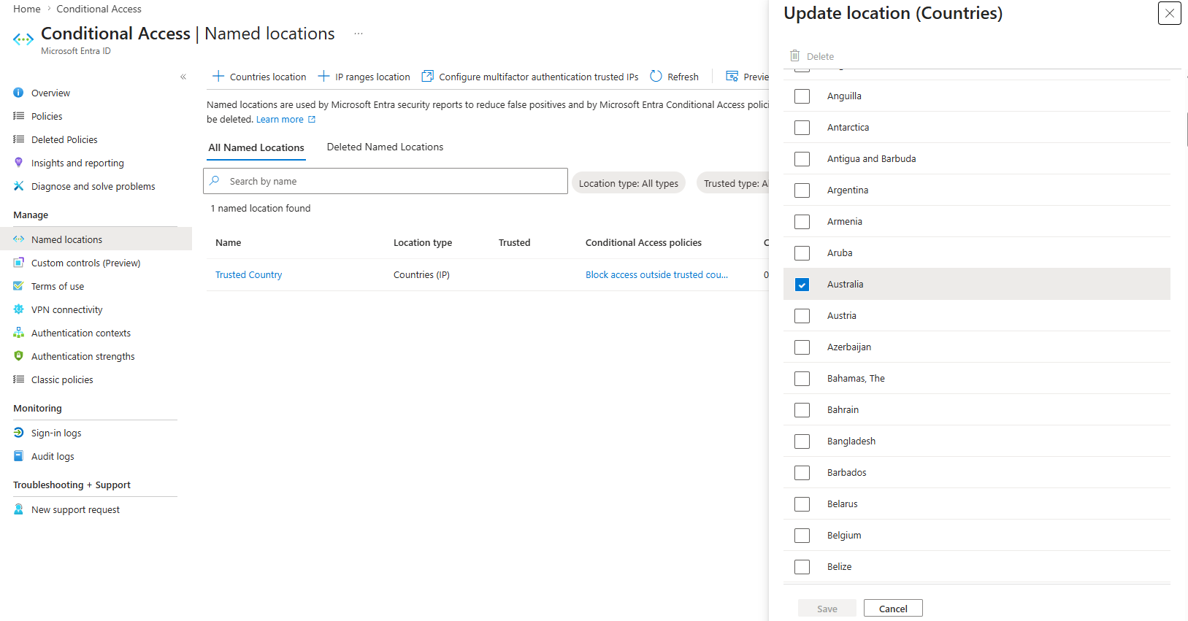This screenshot has height=621, width=1188.
Task: Click the New support request person icon
Action: point(18,509)
